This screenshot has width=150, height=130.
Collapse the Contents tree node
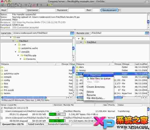20,59
